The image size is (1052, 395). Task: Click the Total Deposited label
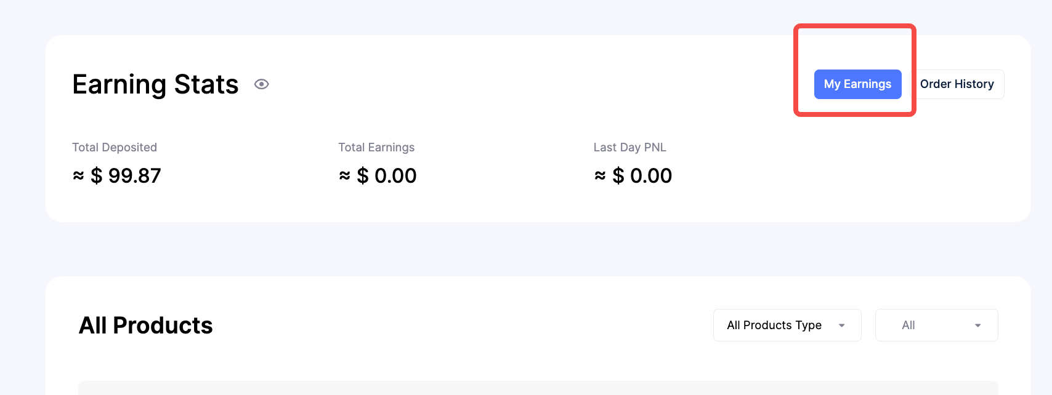tap(115, 148)
